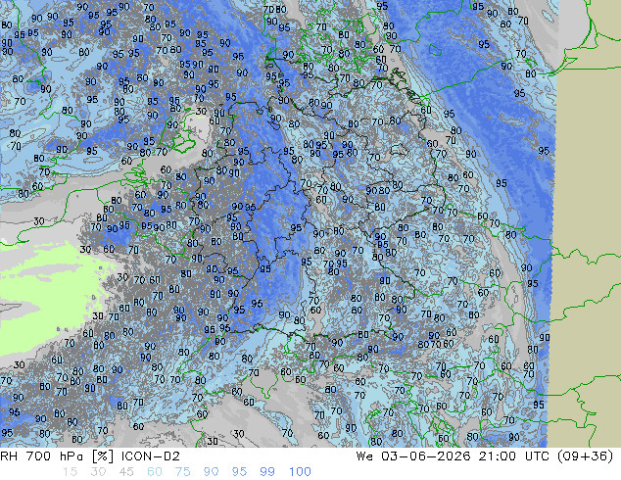Select legend value 75 in color scale
This screenshot has width=621, height=480.
coord(182,472)
